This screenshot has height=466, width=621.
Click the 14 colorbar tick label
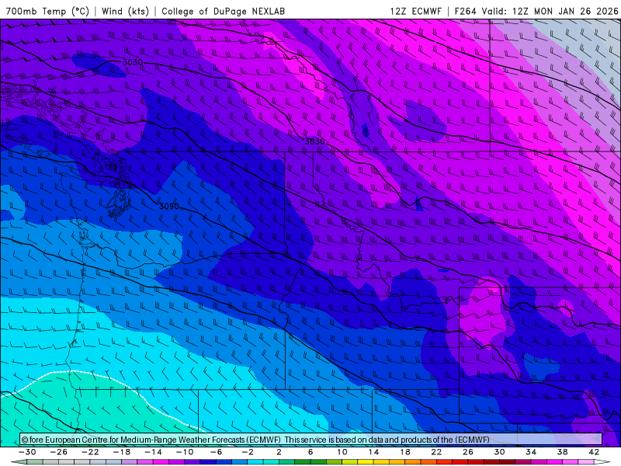pyautogui.click(x=373, y=452)
